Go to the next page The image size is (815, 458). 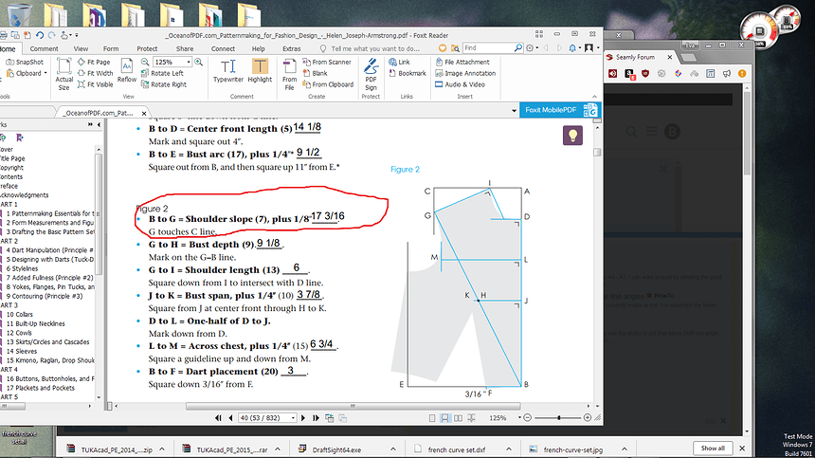pyautogui.click(x=303, y=418)
